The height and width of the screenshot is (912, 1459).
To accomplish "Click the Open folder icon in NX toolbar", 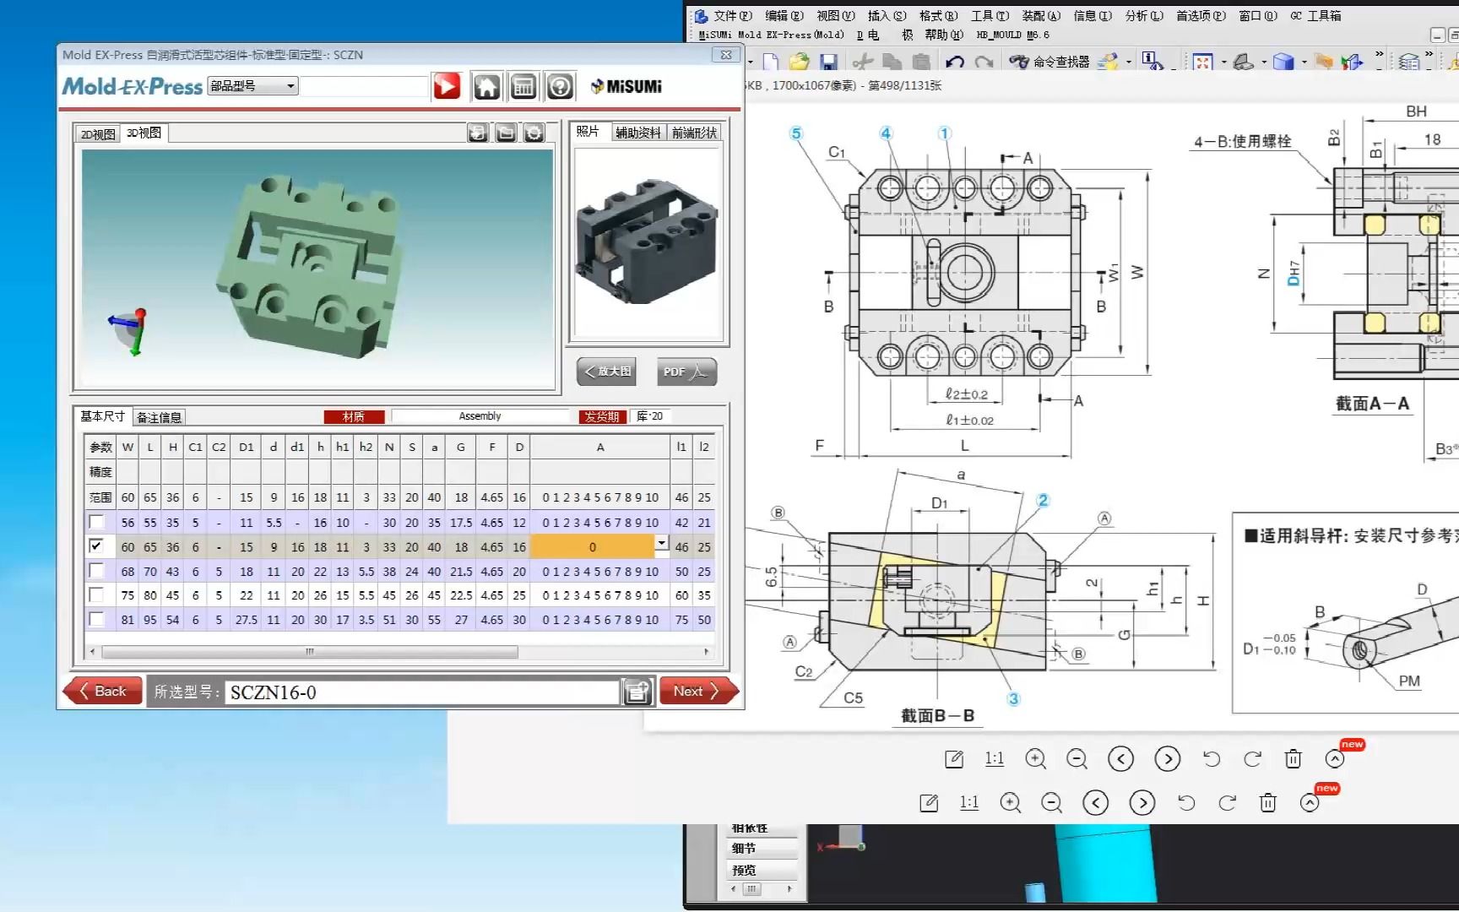I will click(x=799, y=62).
